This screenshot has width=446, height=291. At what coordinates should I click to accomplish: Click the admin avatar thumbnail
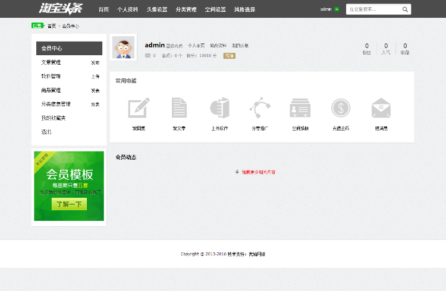(123, 48)
